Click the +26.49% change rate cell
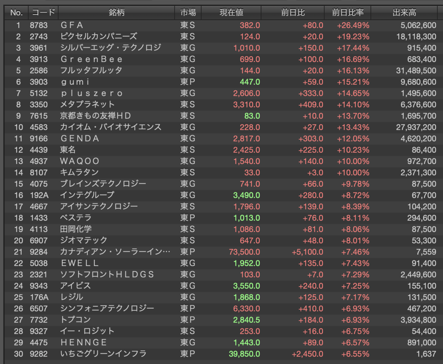 (x=353, y=25)
